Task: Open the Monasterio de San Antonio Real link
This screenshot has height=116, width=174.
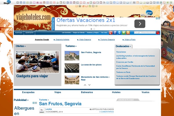Action: [95, 78]
